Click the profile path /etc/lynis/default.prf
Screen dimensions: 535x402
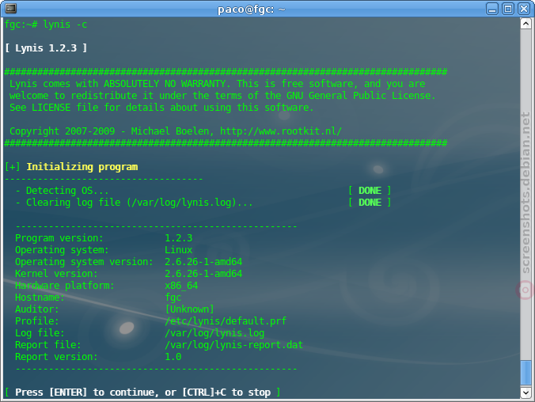(226, 321)
